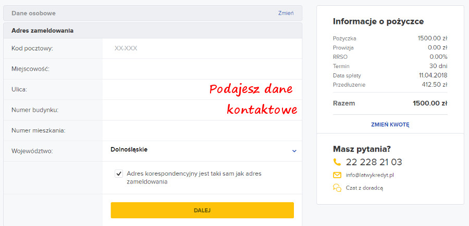Click the blue chevron in the Województwo row
This screenshot has height=226, width=469.
(294, 151)
